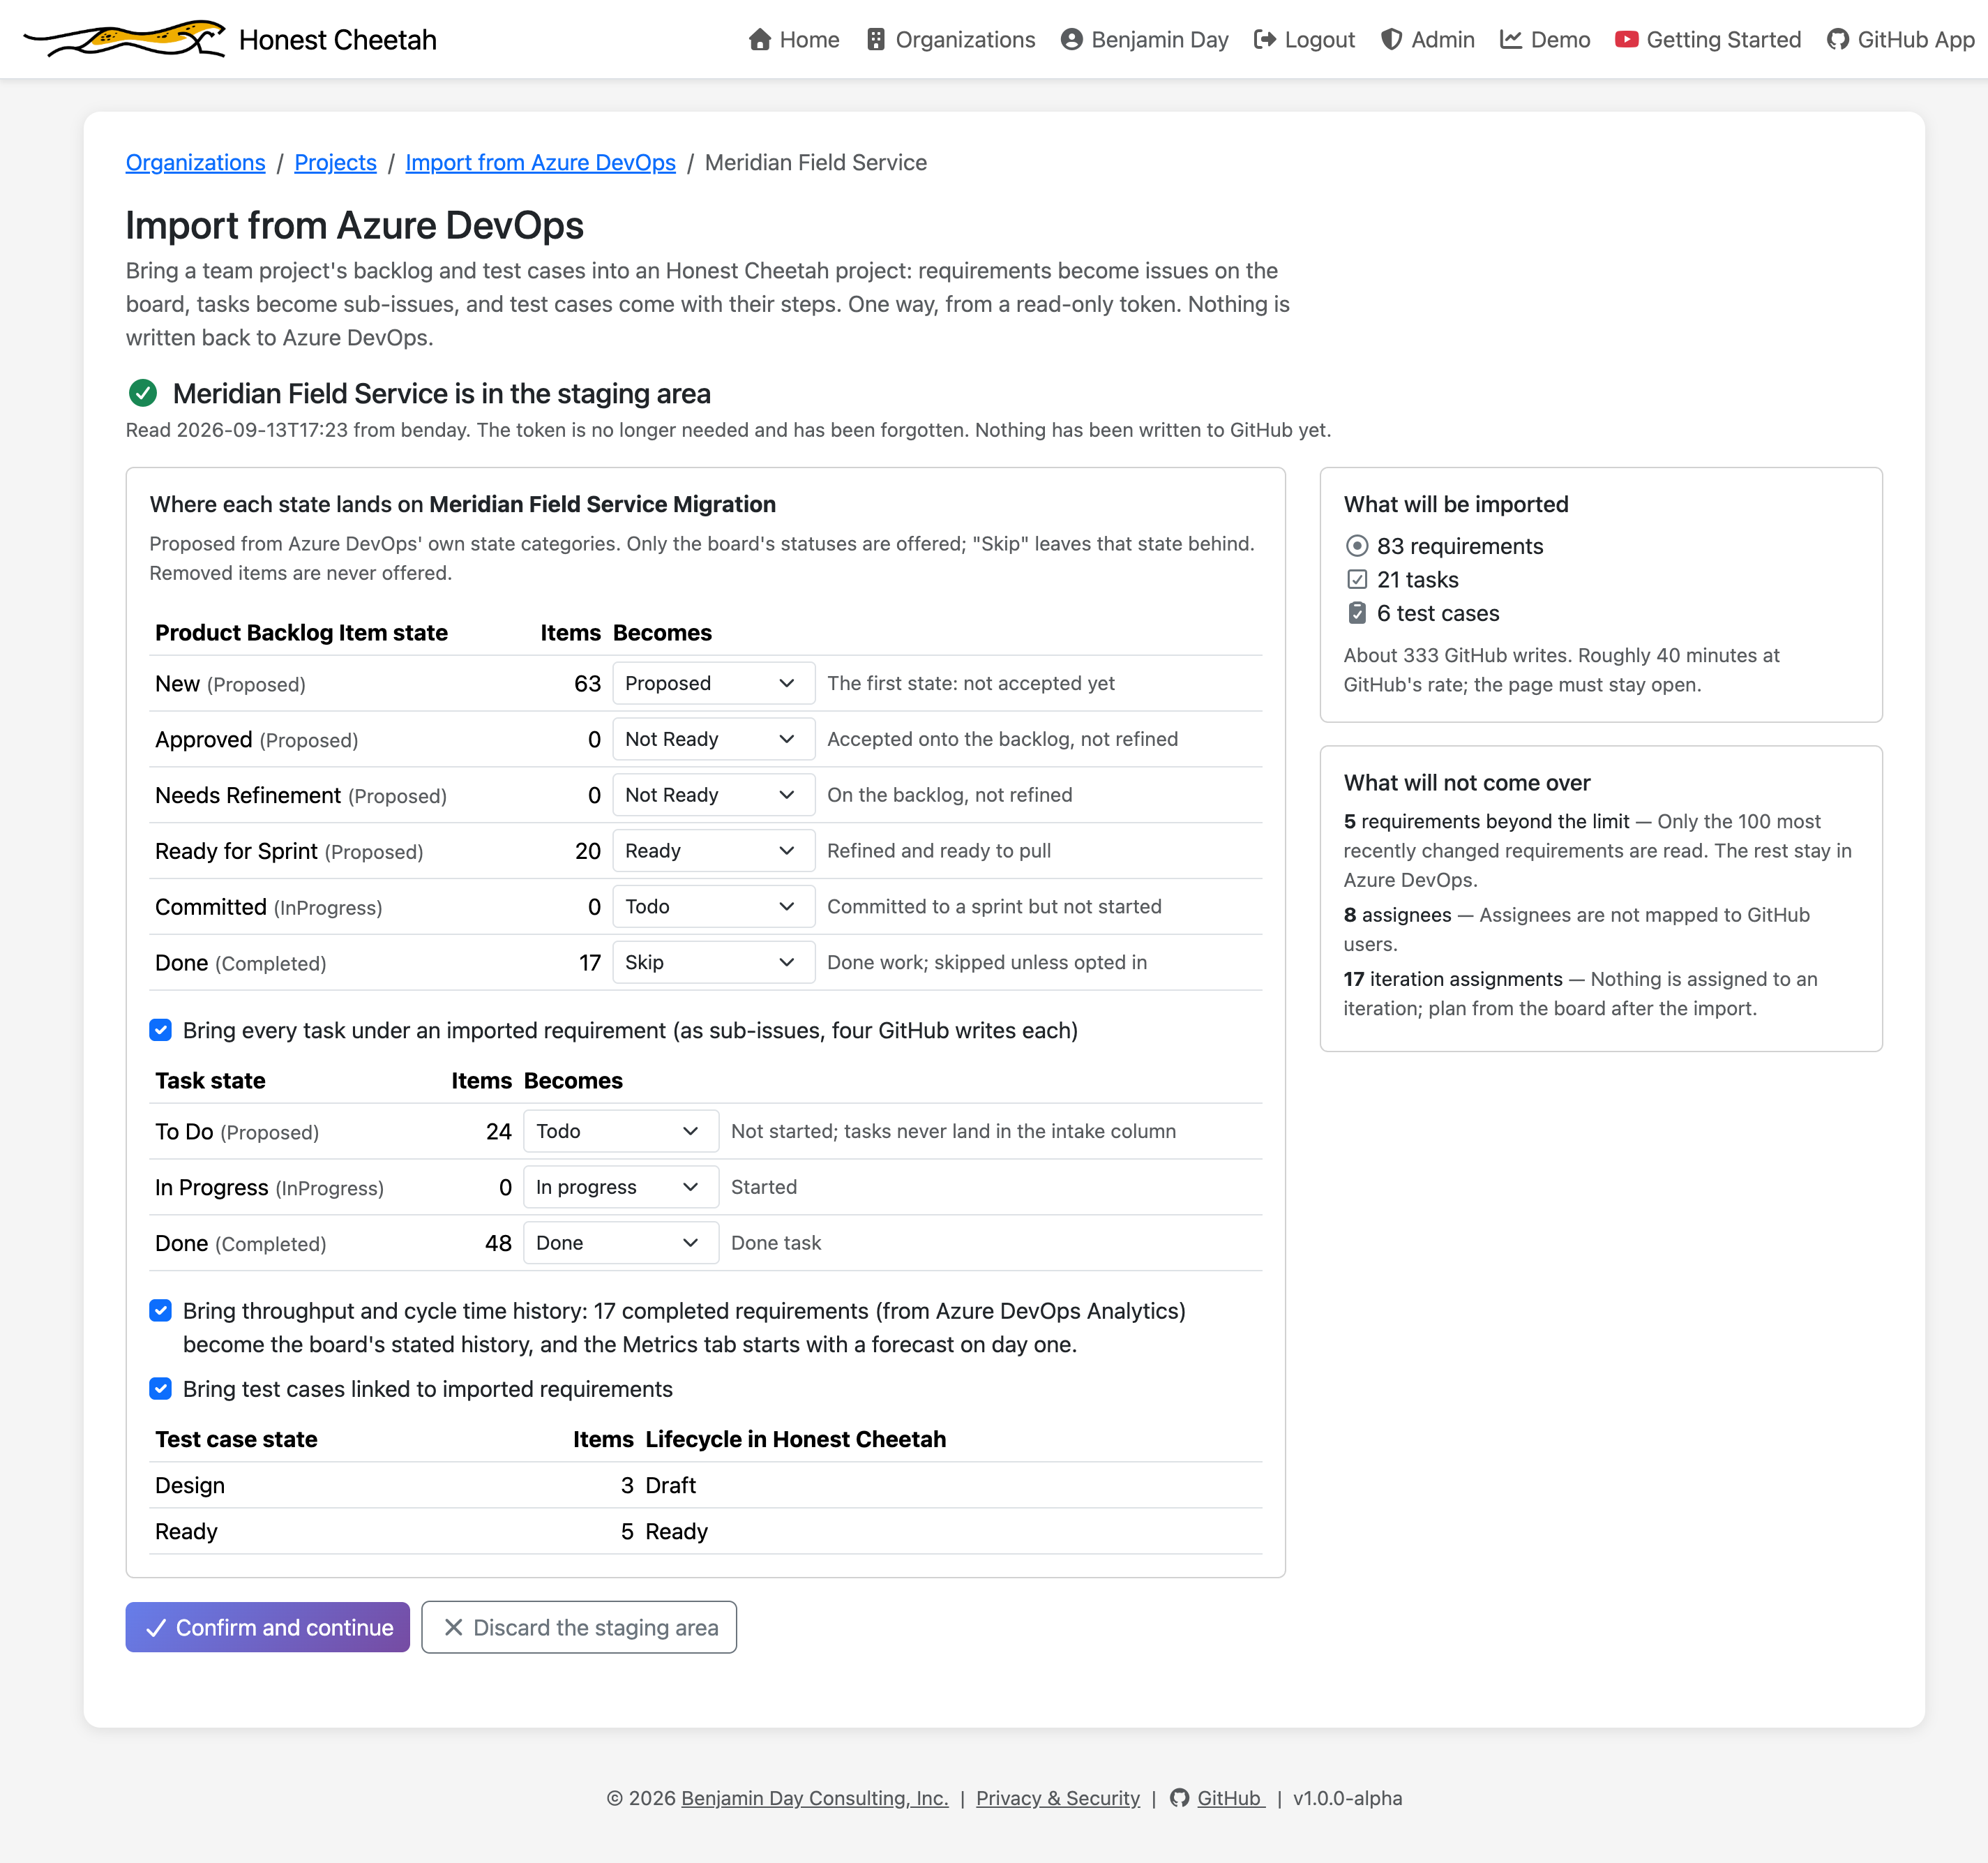The width and height of the screenshot is (1988, 1863).
Task: Click the 63 items count for New
Action: pos(588,683)
